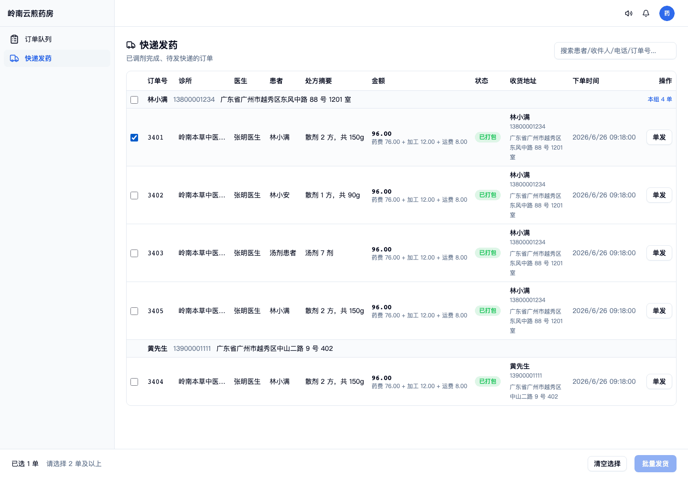Check order 3403 checkbox
Image resolution: width=688 pixels, height=478 pixels.
point(134,253)
